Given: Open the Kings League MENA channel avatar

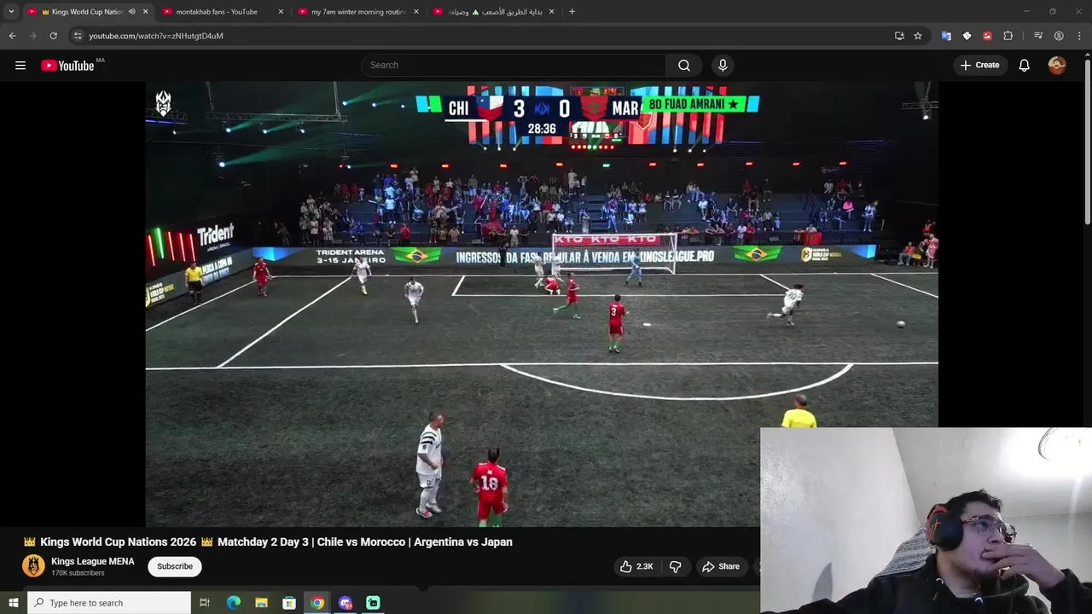Looking at the screenshot, I should tap(33, 566).
